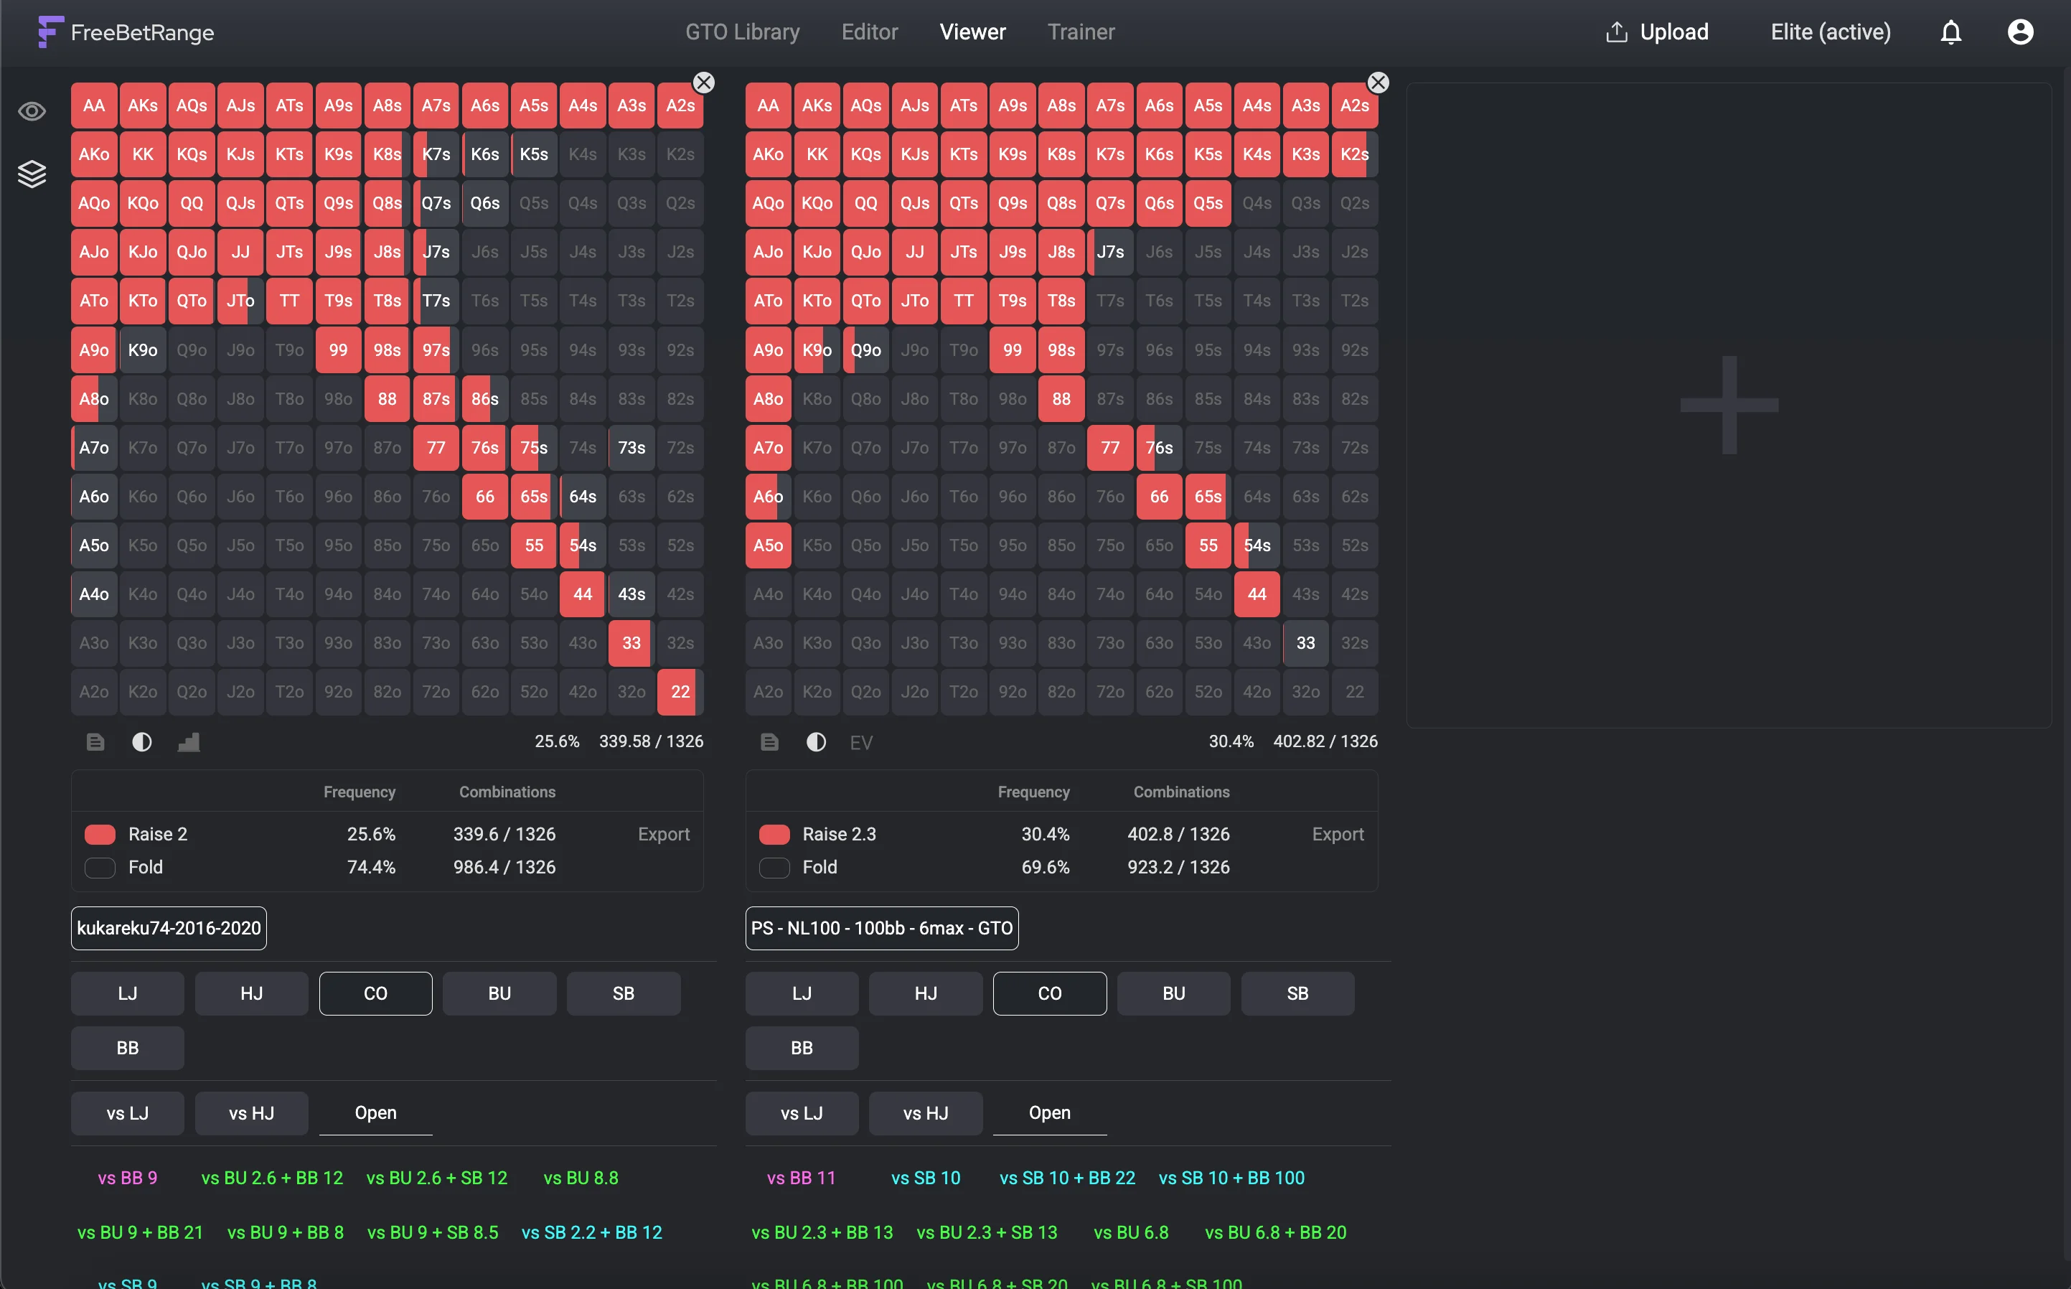Open kukareku74-2016-2020 range selector

pos(169,927)
